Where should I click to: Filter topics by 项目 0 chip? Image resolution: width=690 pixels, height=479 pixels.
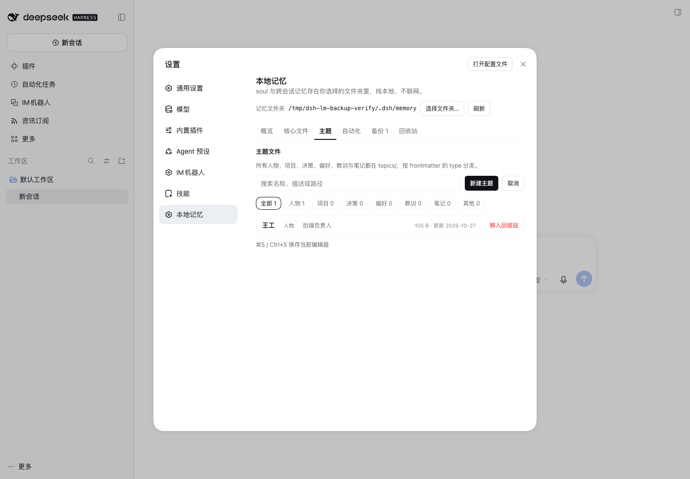326,204
